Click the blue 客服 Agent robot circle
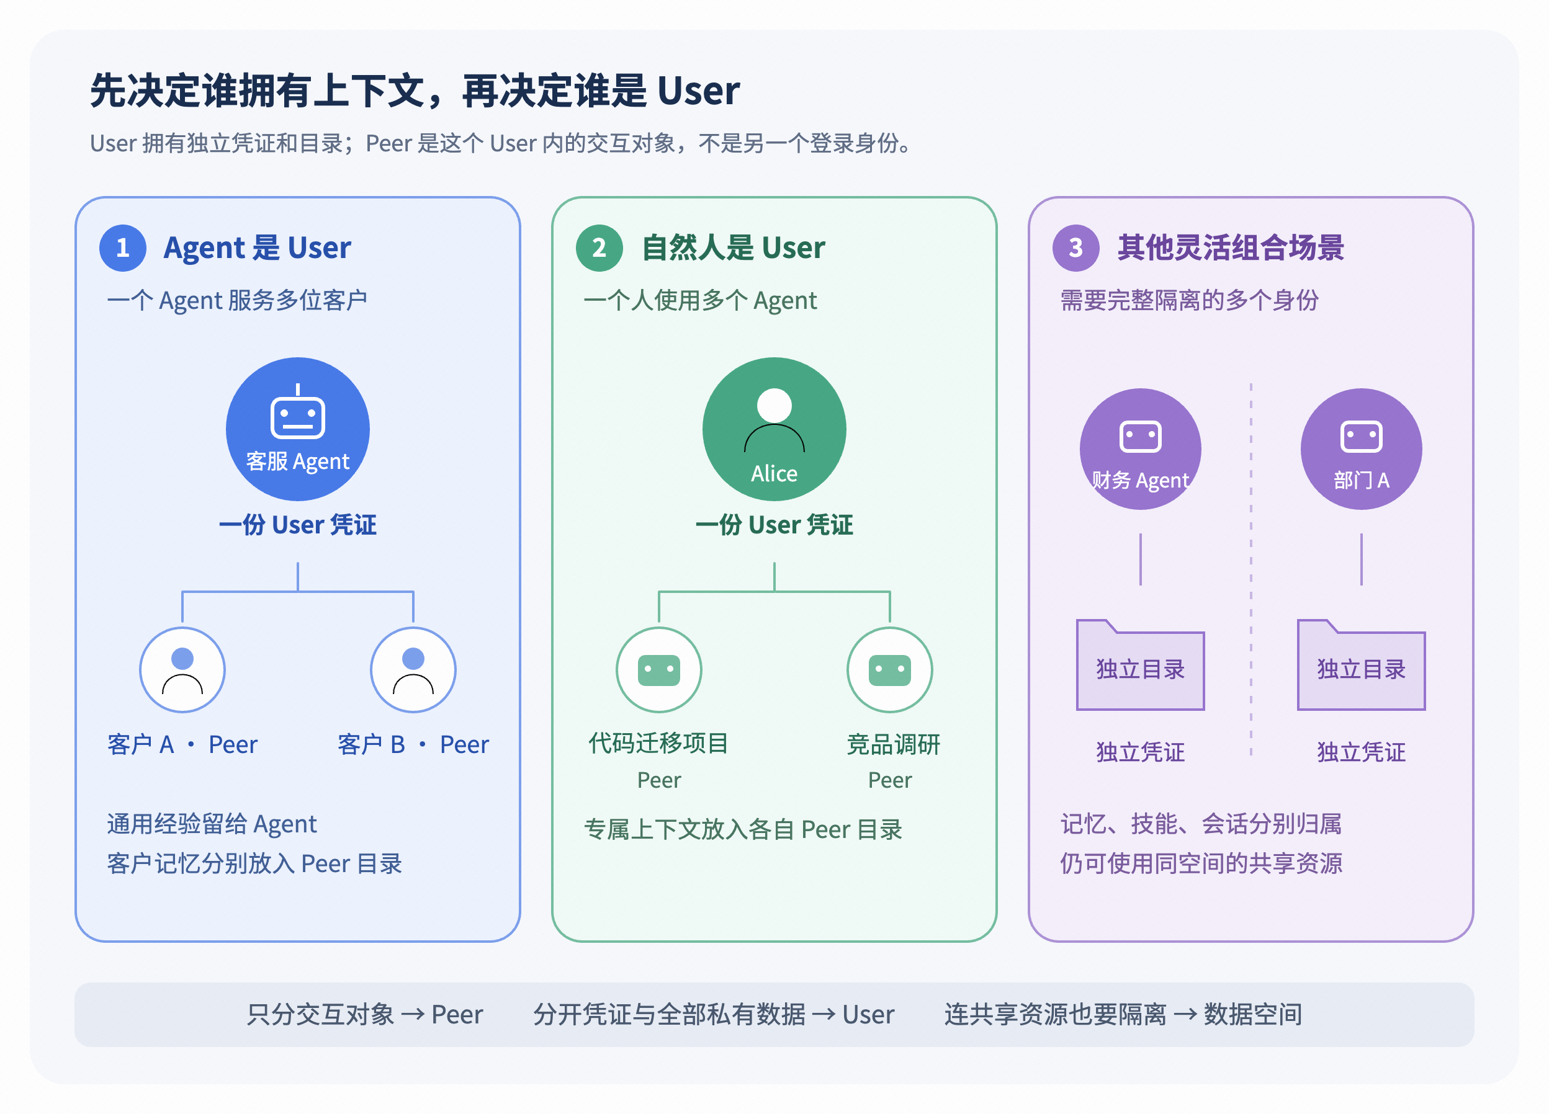1549x1114 pixels. pyautogui.click(x=298, y=429)
